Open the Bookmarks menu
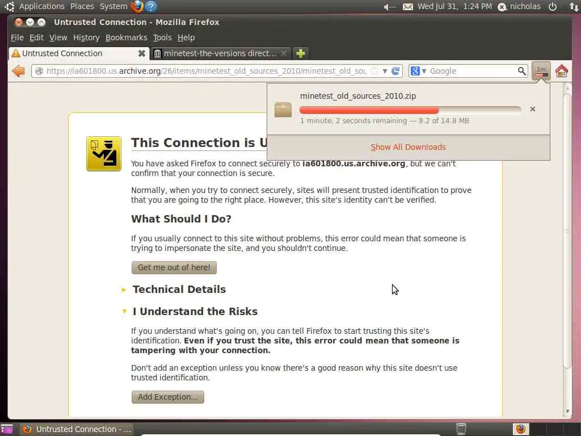This screenshot has height=436, width=581. point(126,37)
